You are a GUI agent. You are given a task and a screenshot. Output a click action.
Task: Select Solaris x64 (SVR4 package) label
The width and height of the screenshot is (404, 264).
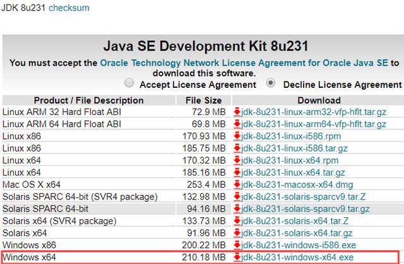59,221
